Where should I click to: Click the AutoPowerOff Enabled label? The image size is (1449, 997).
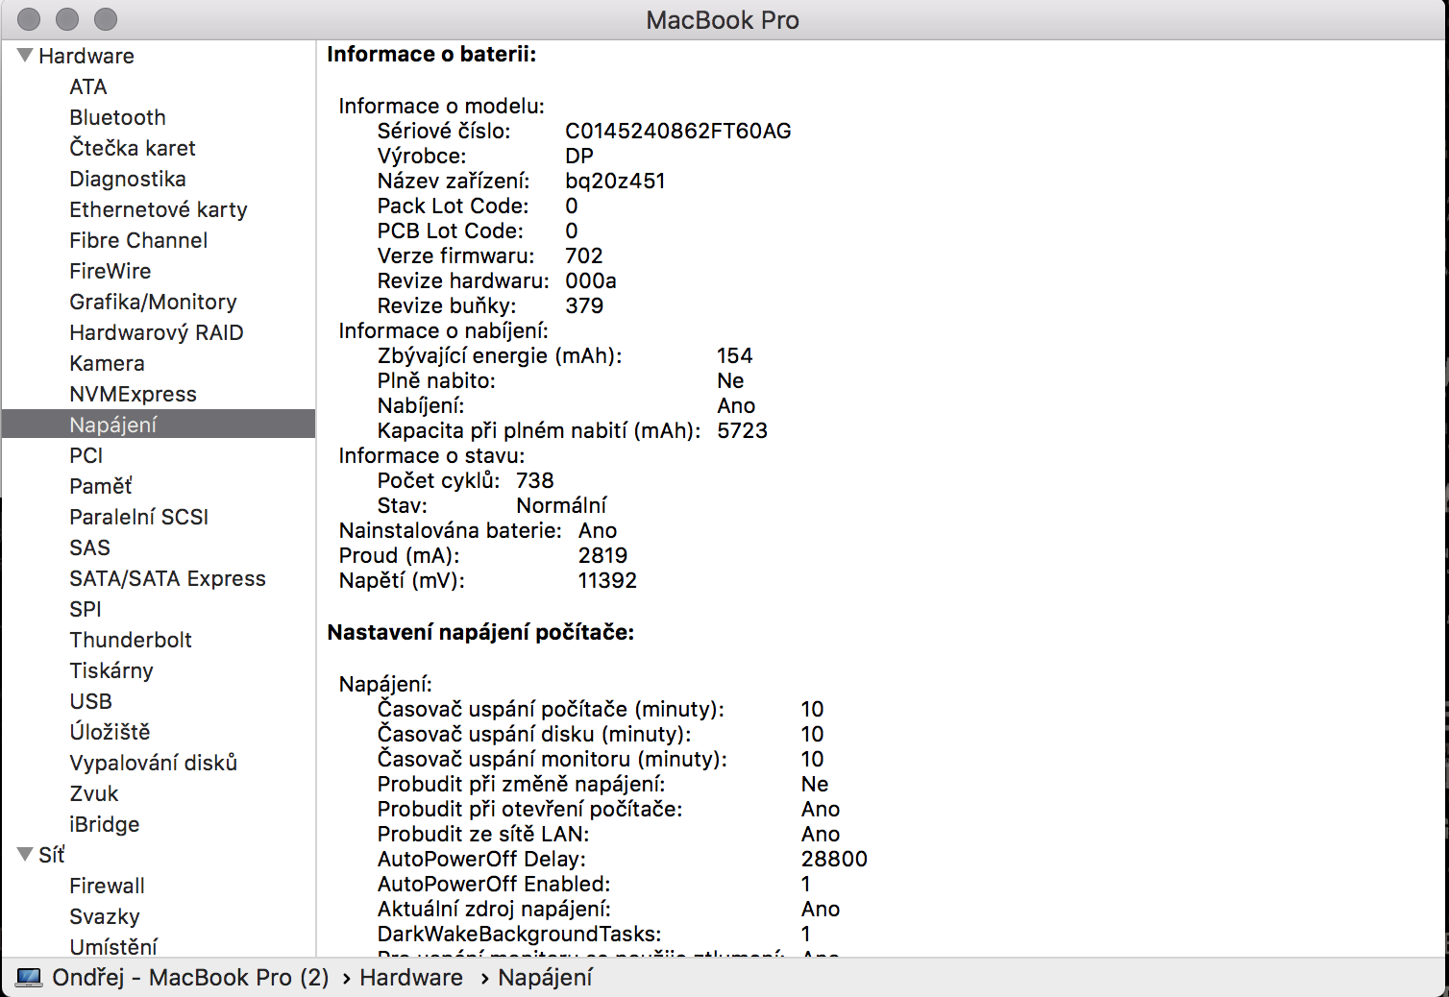tap(494, 884)
